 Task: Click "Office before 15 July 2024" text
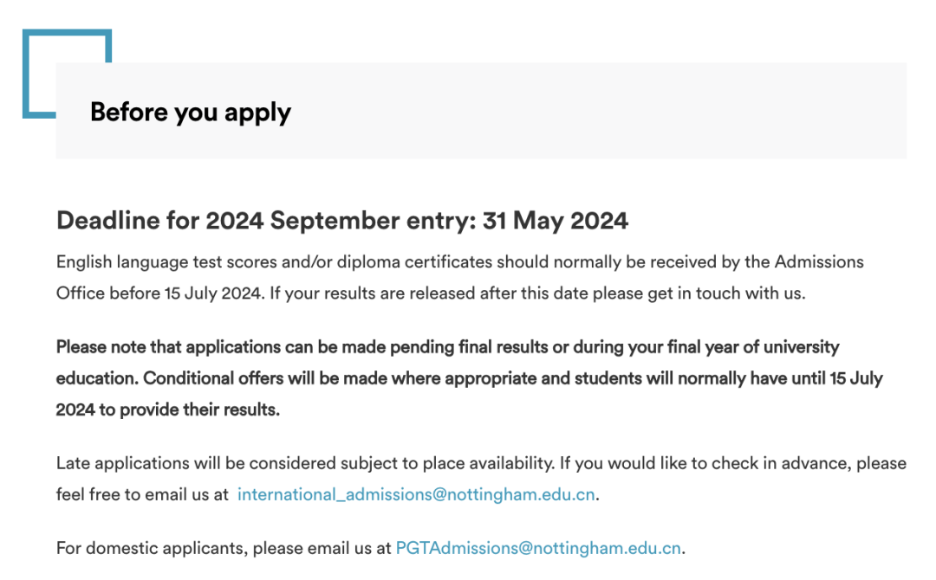point(159,293)
